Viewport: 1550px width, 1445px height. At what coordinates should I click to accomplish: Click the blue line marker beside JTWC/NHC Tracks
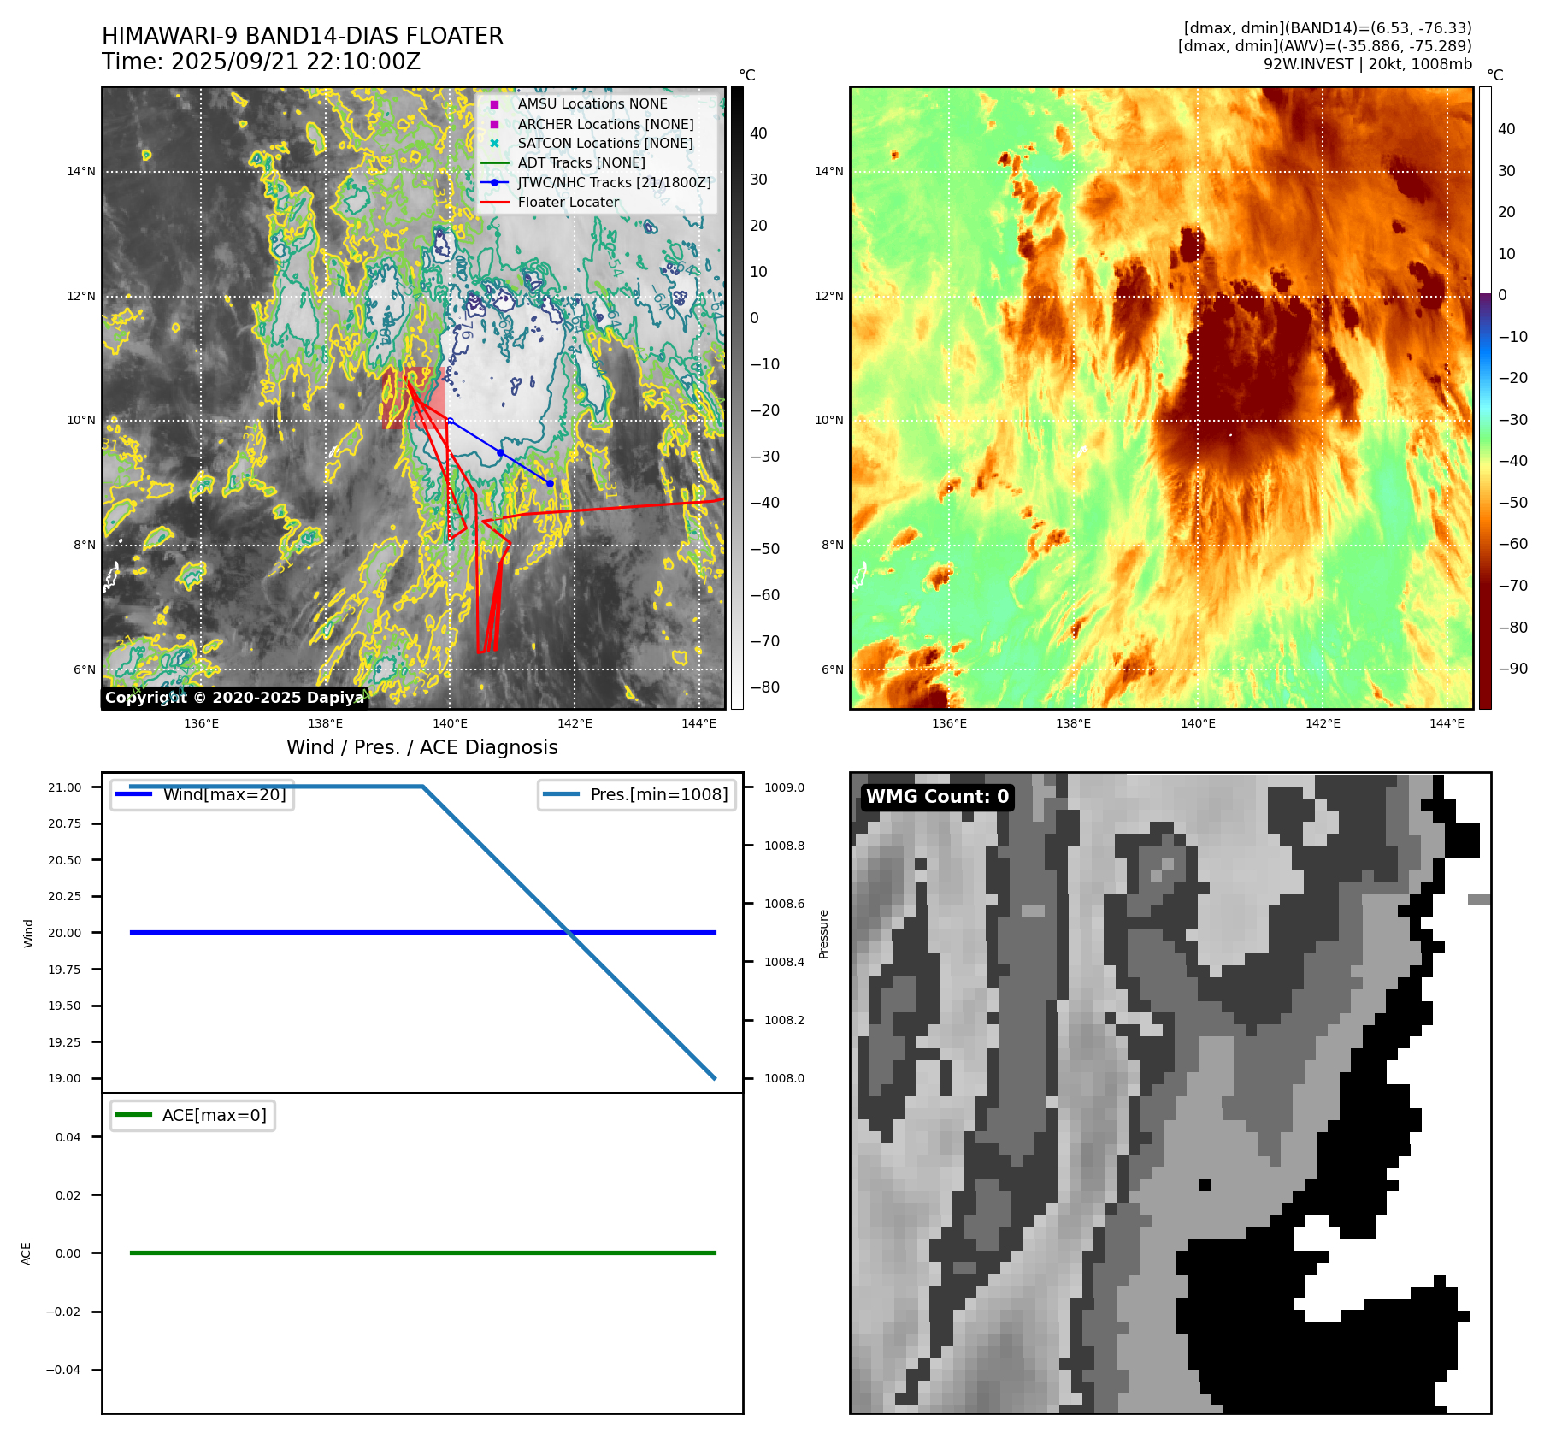494,183
